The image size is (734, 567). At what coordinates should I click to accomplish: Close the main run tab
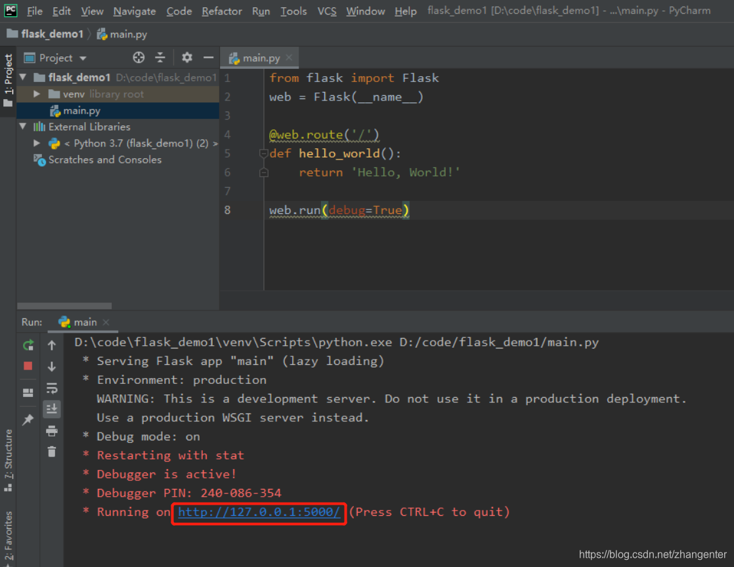click(106, 322)
